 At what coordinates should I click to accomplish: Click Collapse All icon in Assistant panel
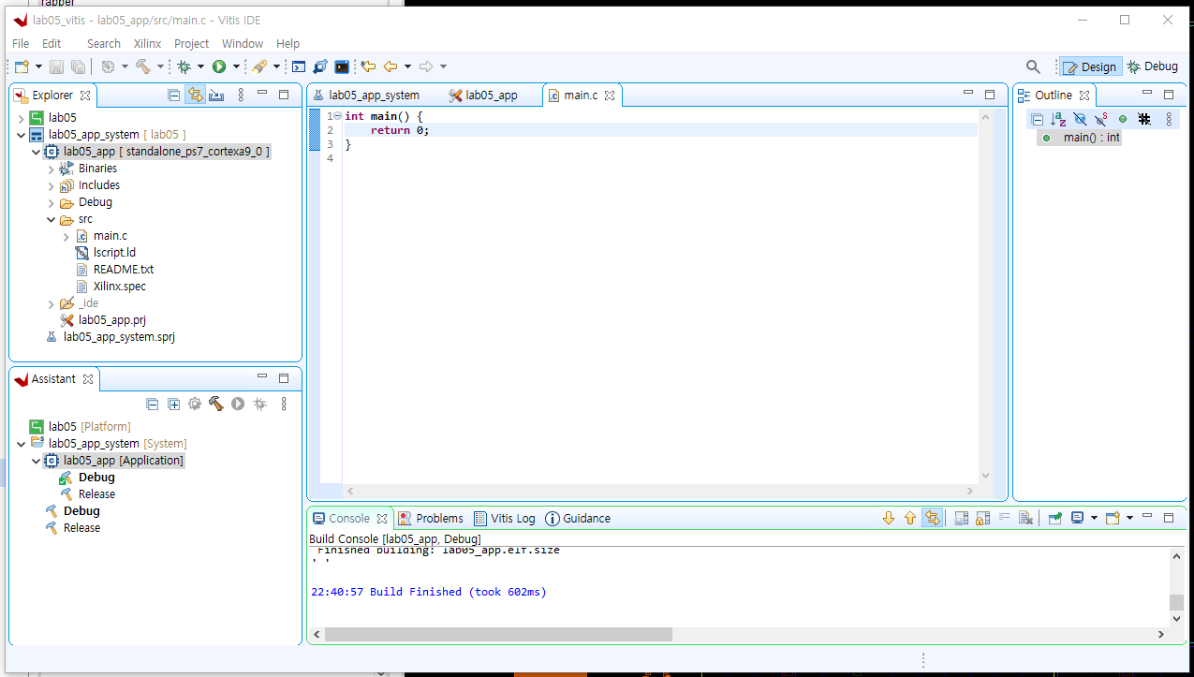(x=153, y=404)
